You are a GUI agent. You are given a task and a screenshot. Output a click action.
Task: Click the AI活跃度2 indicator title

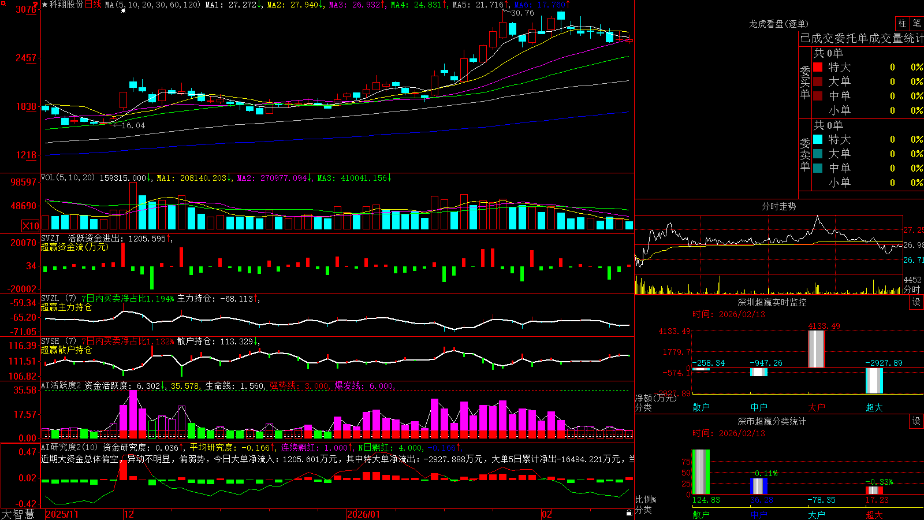(61, 385)
